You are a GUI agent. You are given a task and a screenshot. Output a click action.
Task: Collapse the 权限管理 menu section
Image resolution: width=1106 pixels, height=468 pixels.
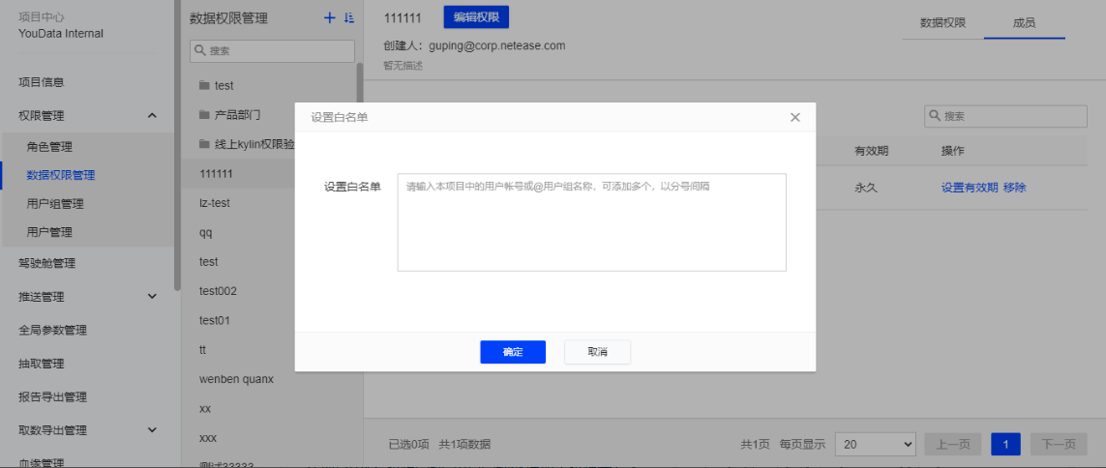(x=152, y=116)
